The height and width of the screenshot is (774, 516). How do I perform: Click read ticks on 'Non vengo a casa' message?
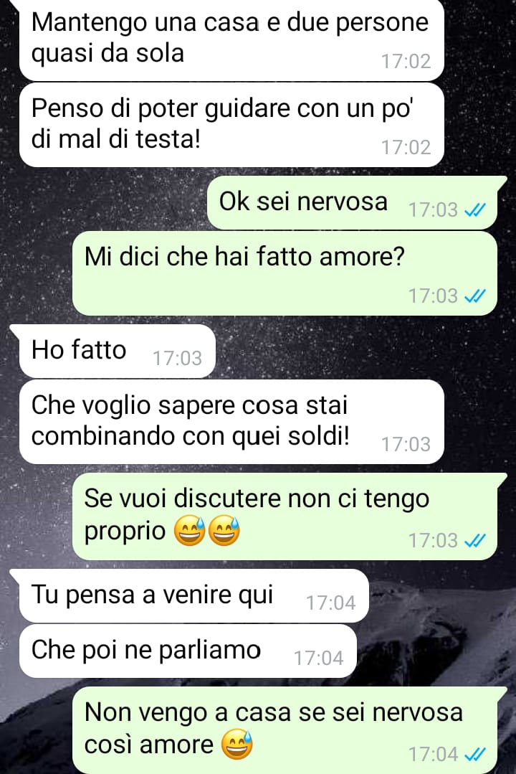(475, 754)
